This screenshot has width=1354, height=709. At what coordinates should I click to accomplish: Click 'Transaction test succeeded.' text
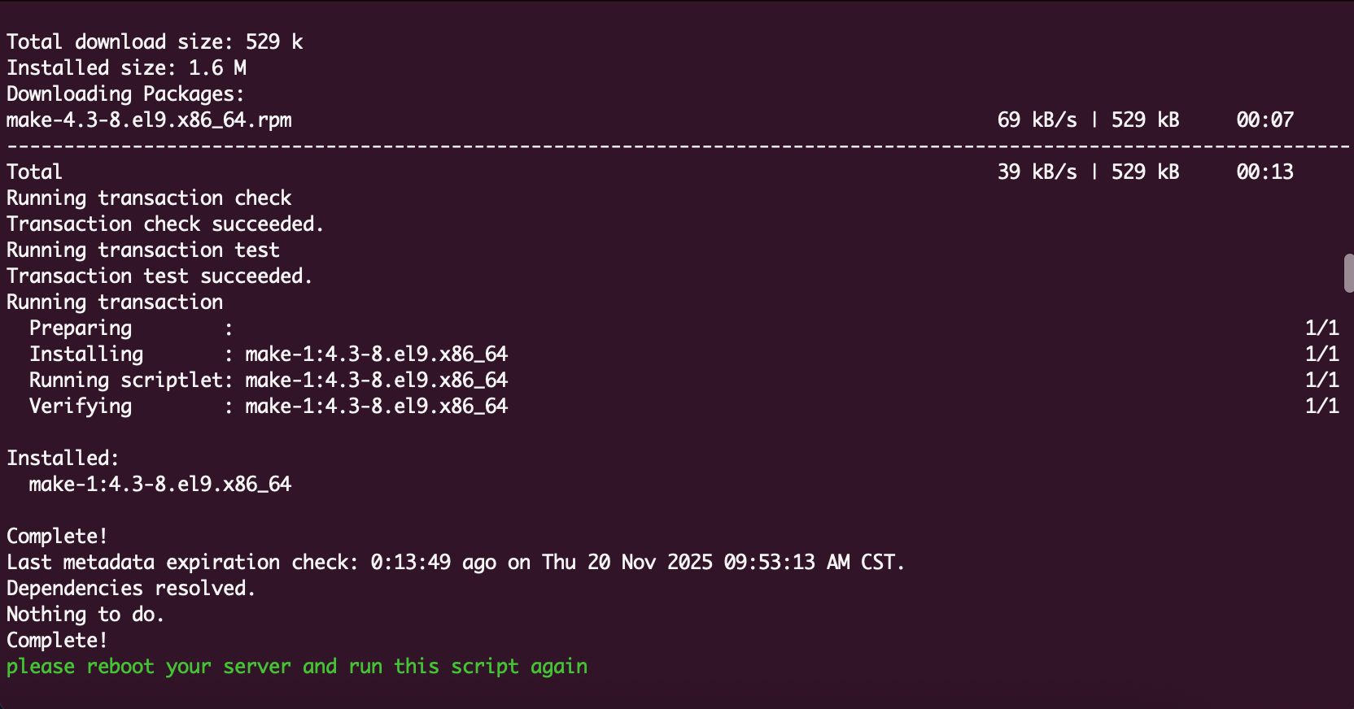pos(159,276)
